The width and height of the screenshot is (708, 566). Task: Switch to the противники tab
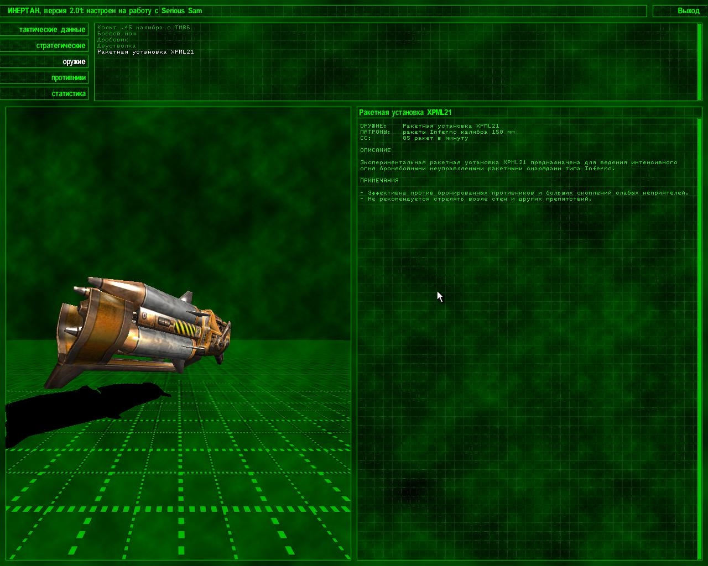(44, 78)
